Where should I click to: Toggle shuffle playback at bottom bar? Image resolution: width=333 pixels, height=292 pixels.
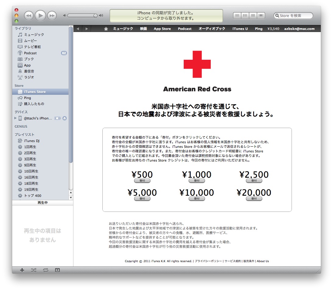pos(34,270)
